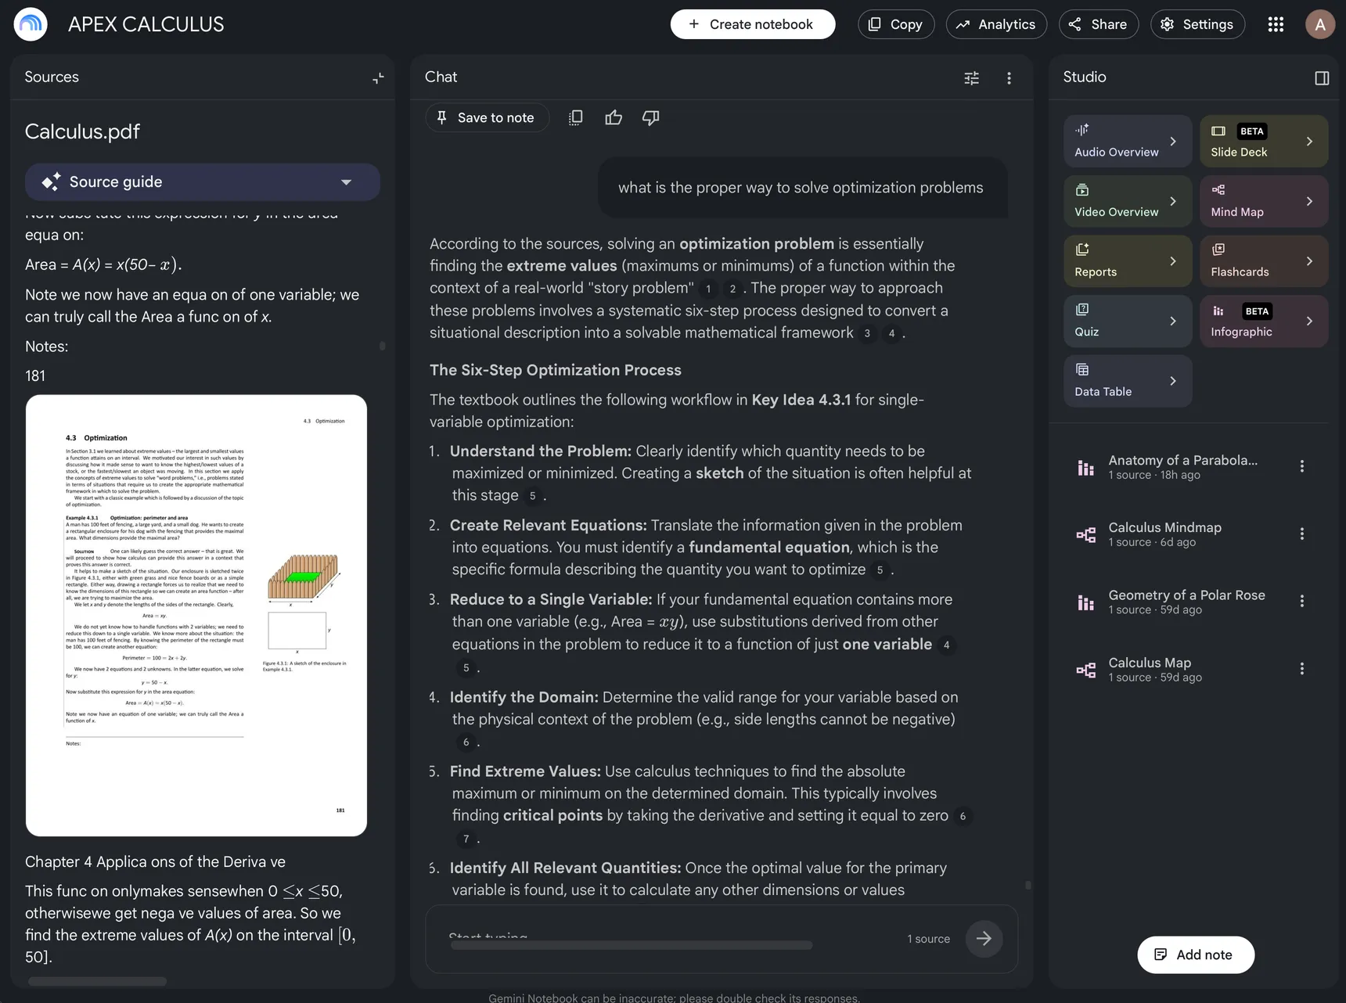
Task: Click the source panel horizontal scrollbar
Action: [x=97, y=981]
